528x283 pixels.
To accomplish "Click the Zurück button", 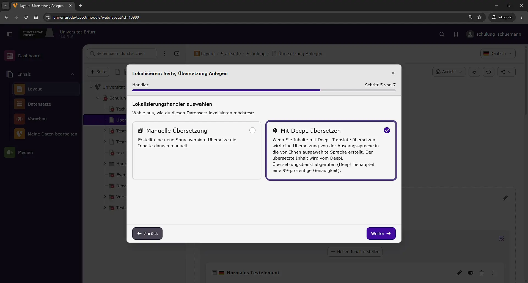I will tap(147, 233).
